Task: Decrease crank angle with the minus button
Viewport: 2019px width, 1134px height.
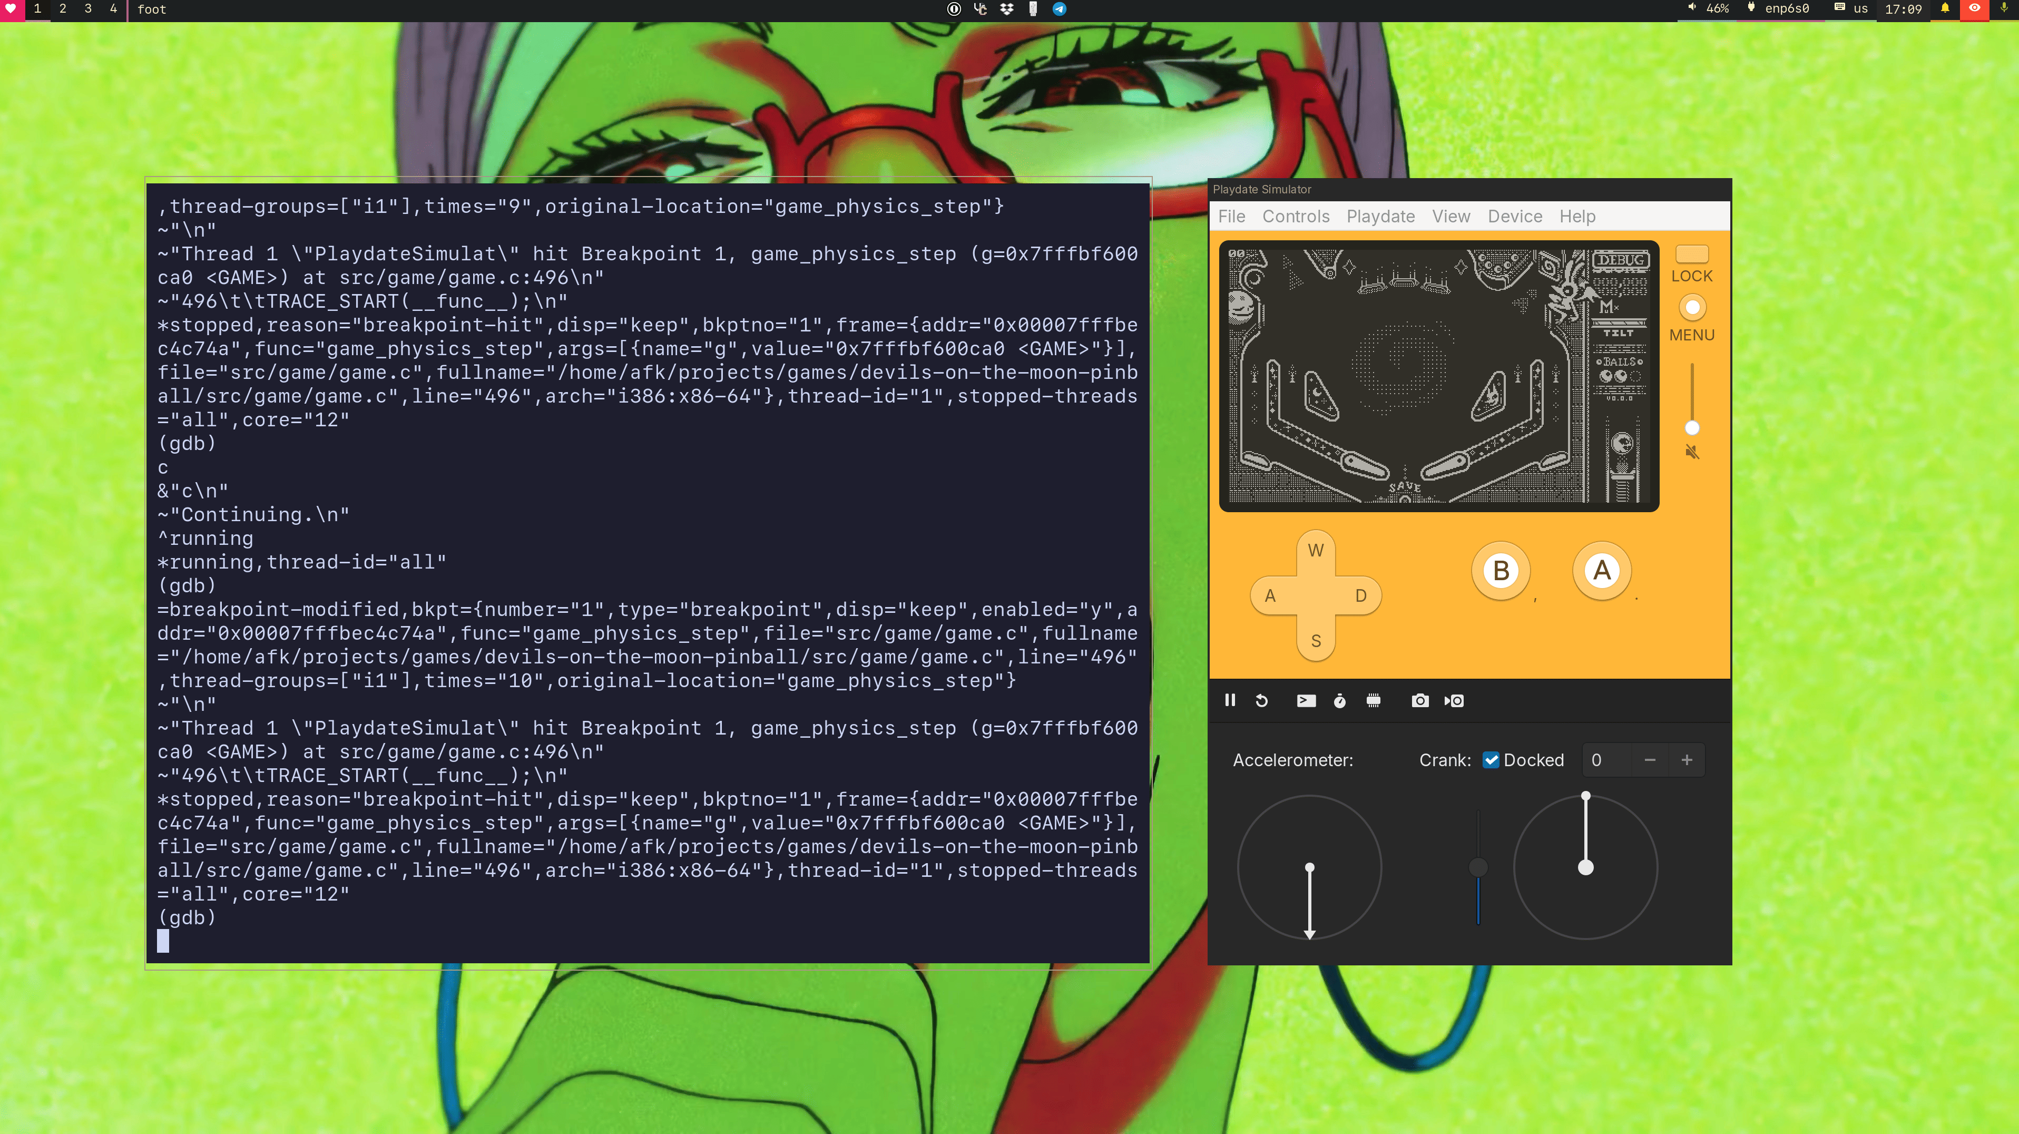Action: [x=1649, y=759]
